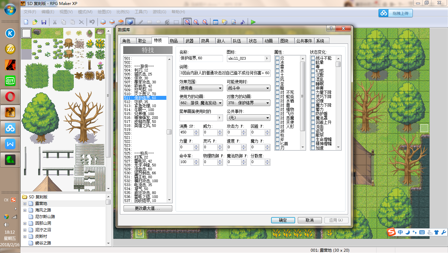Screen dimensions: 448x253
Task: Open the 对像方的动画 dropdown showing 保护结界
Action: (x=249, y=103)
